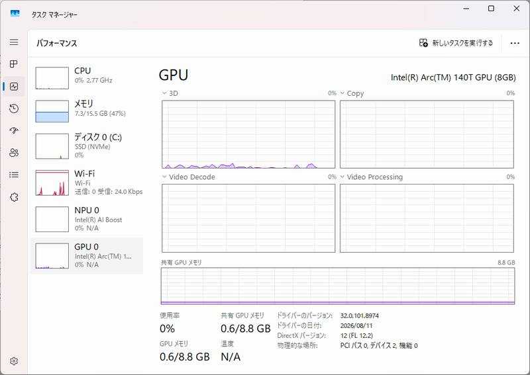Open the Details list icon
The height and width of the screenshot is (375, 530).
click(14, 175)
